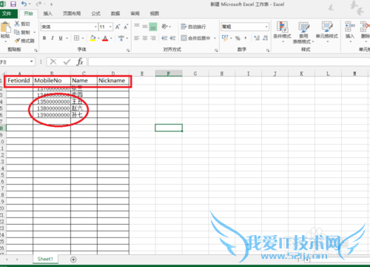Open the Merge and Center dropdown arrow

click(x=215, y=38)
